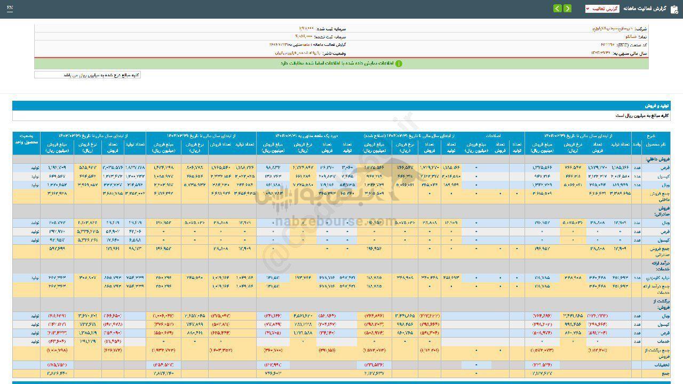Click the monthly activity report clipboard icon
This screenshot has width=683, height=384.
673,9
